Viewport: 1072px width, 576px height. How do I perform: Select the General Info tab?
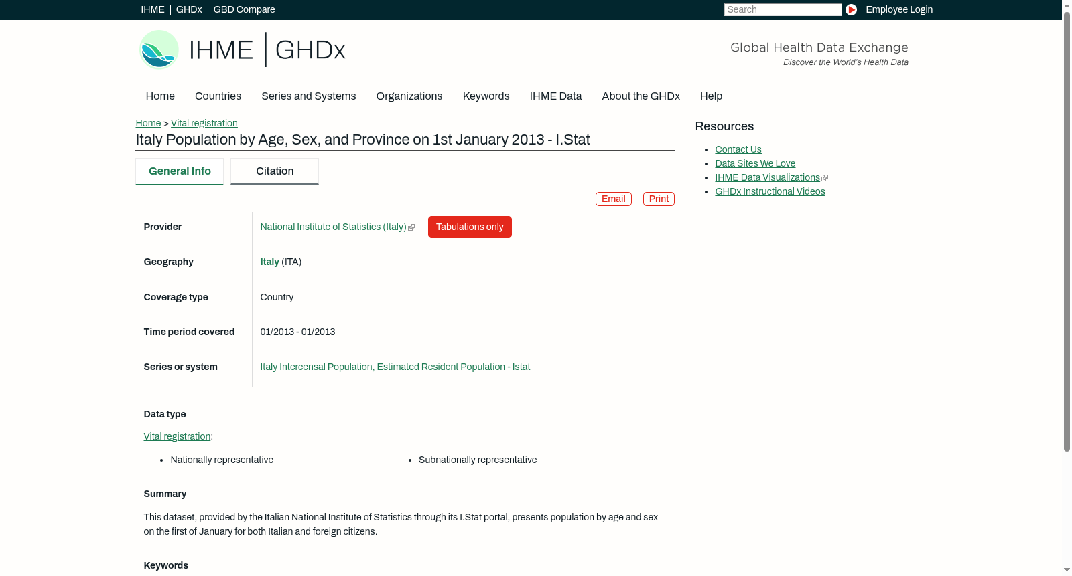tap(180, 171)
